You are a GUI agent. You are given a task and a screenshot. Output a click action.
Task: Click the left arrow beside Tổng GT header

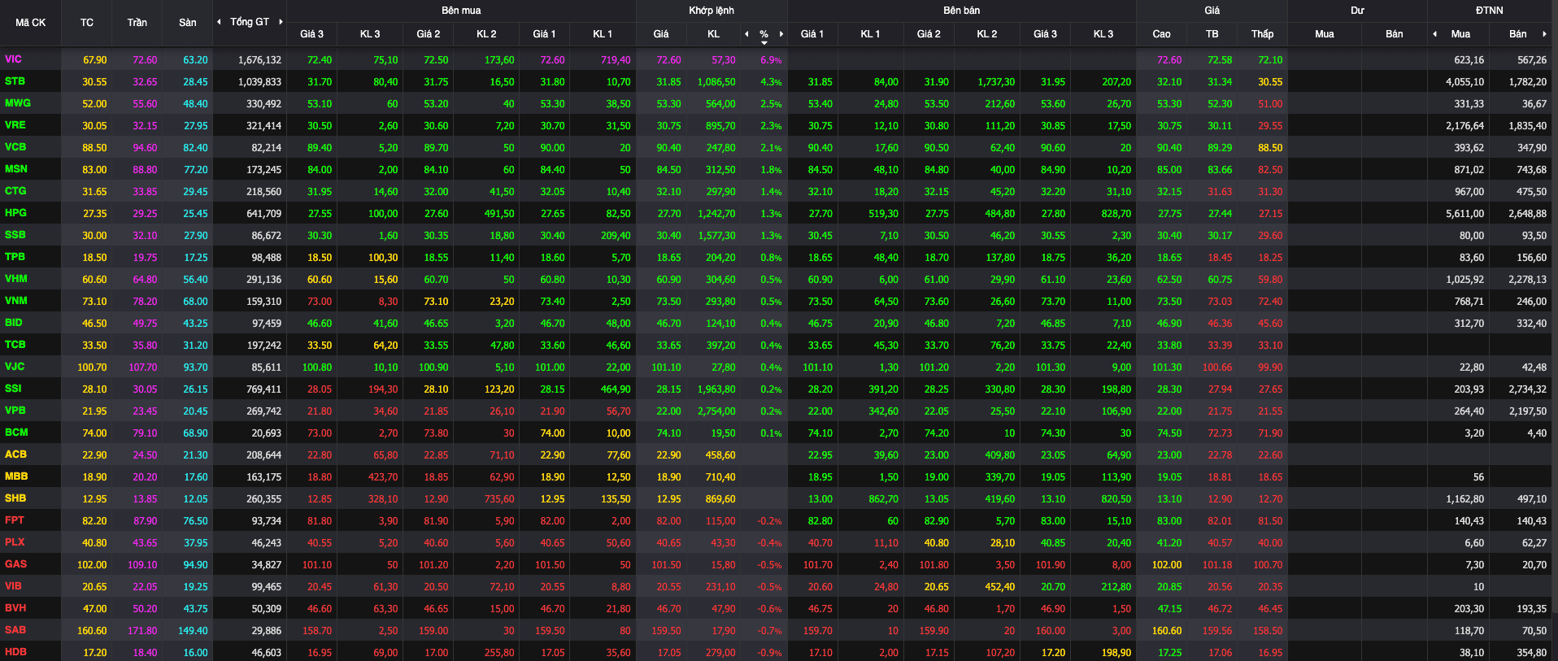[219, 22]
